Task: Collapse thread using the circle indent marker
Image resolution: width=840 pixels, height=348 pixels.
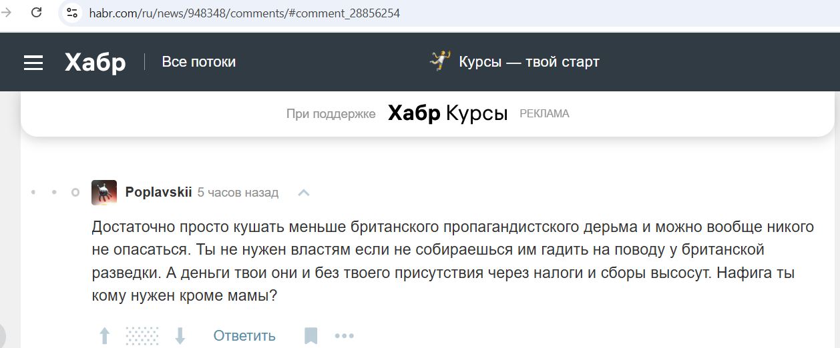Action: coord(75,193)
